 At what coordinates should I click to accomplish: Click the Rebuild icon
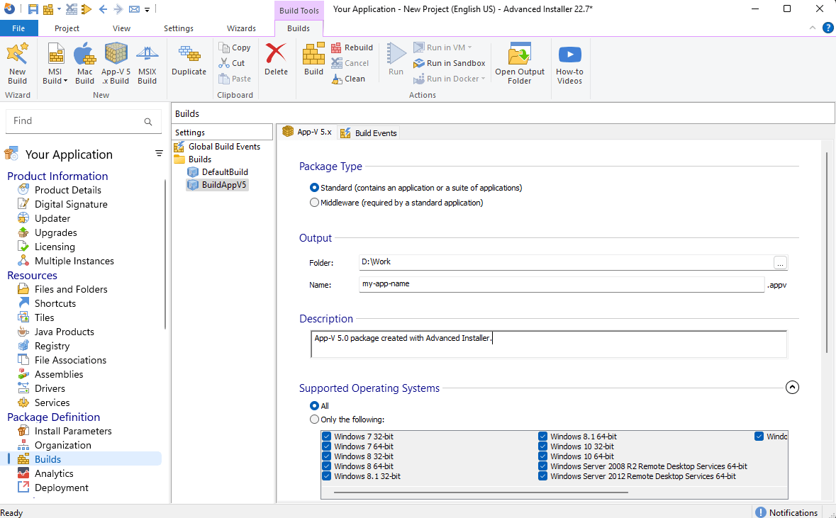(x=352, y=47)
